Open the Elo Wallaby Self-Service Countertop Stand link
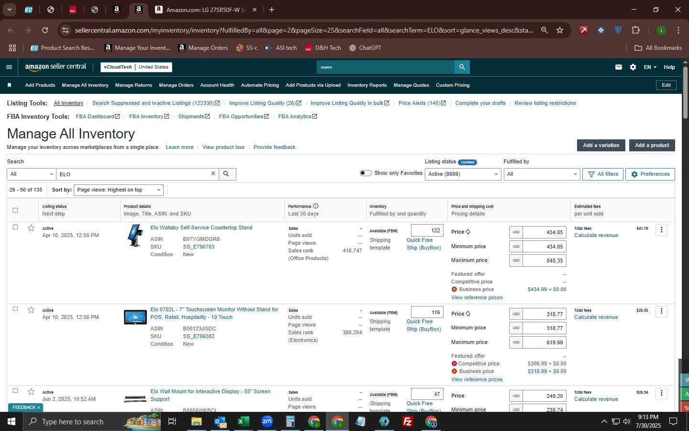689x431 pixels. pos(201,227)
